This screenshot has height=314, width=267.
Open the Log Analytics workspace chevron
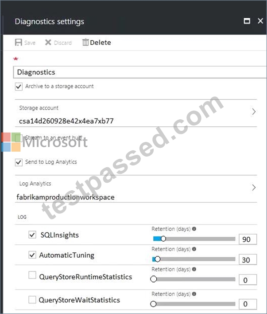coord(254,188)
